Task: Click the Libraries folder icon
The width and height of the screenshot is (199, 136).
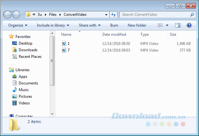Action: pyautogui.click(x=11, y=70)
